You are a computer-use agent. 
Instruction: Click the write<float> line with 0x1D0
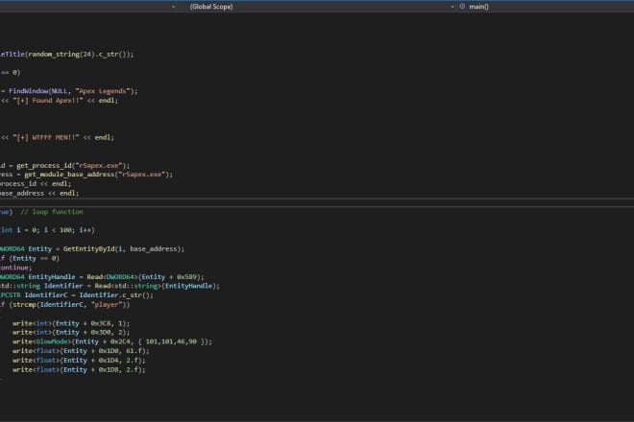pyautogui.click(x=81, y=351)
